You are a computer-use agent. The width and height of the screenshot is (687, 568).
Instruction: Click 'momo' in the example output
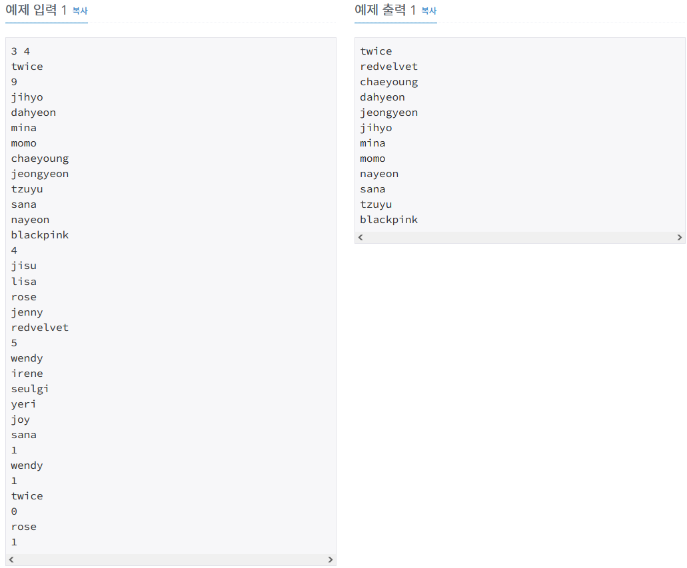click(x=373, y=158)
